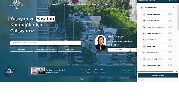Click the Helil Kınay name text
Screen dimensions: 179x100
coord(116,37)
